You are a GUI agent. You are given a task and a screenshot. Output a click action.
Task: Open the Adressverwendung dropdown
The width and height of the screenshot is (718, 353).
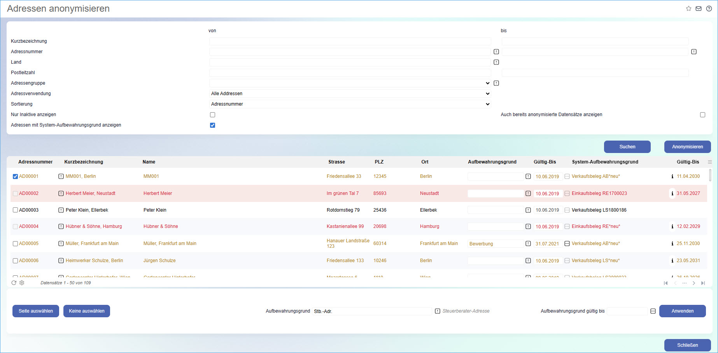tap(350, 94)
